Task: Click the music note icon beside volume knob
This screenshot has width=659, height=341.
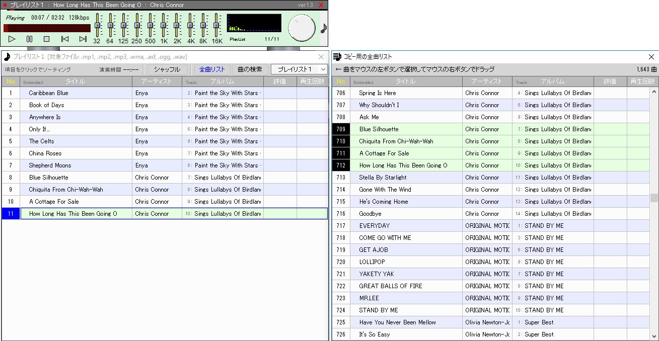Action: [324, 28]
